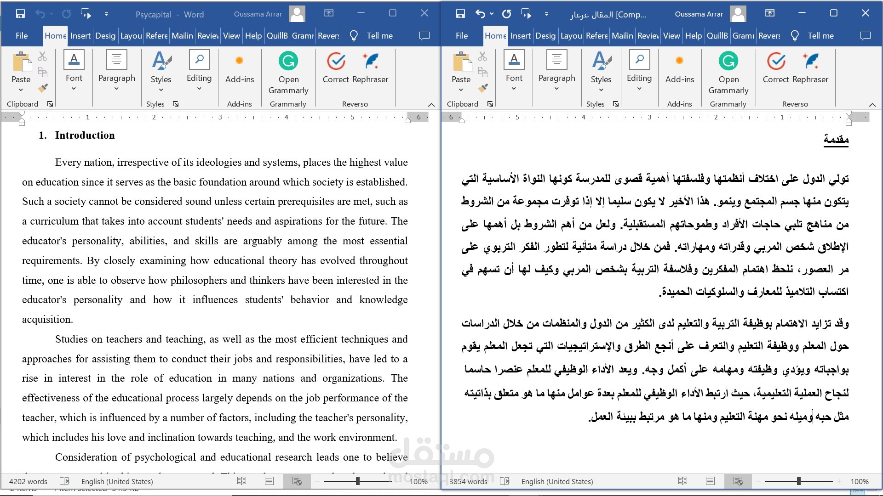
Task: Expand Editing group dropdown in right window
Action: point(639,88)
